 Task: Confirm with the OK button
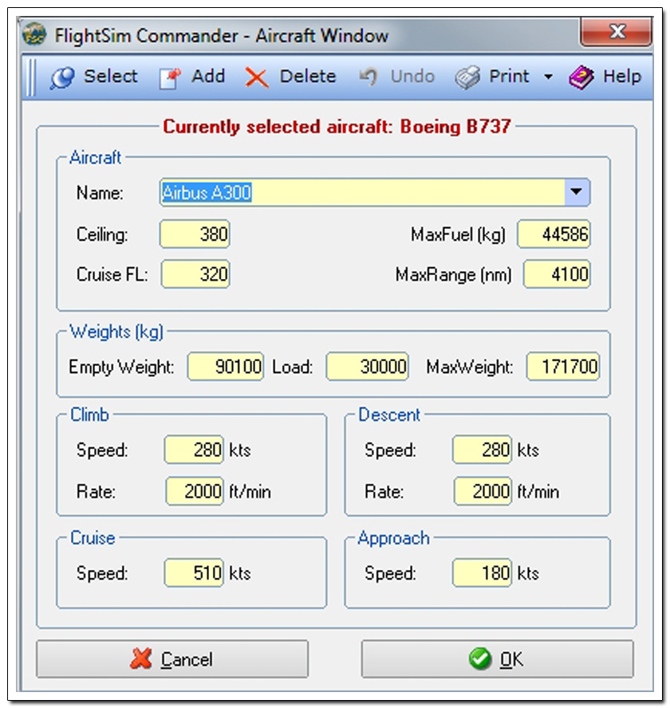point(498,659)
